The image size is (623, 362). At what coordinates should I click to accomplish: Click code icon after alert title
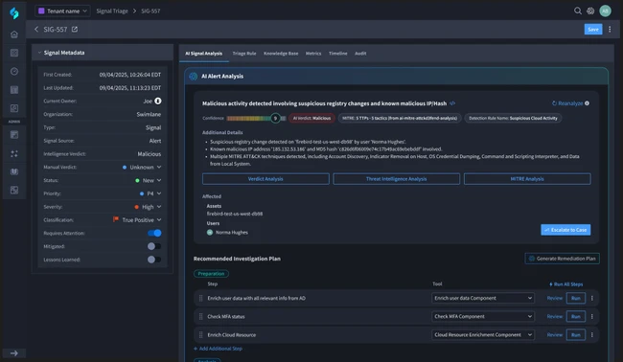(x=452, y=103)
